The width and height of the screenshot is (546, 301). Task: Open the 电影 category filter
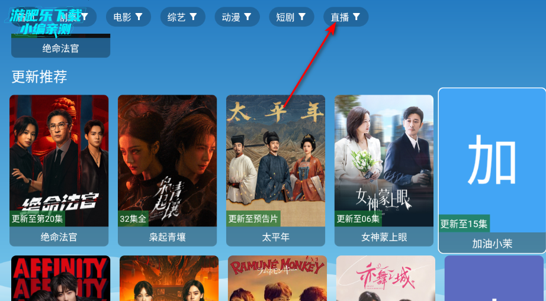[x=129, y=17]
